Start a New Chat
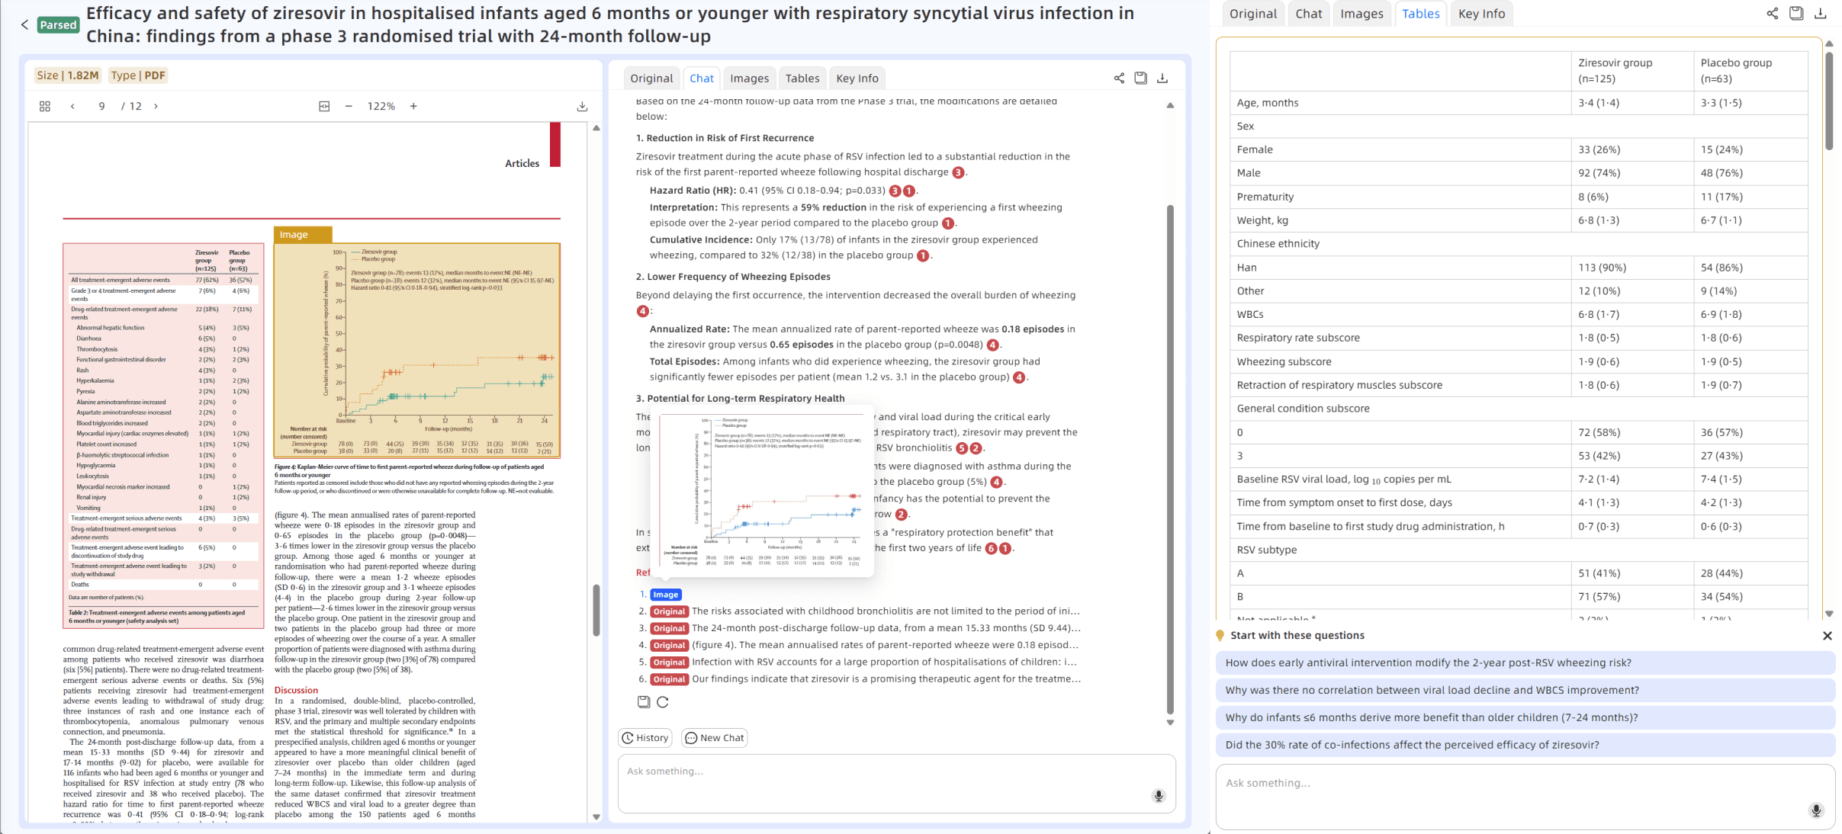This screenshot has height=834, width=1842. point(715,738)
